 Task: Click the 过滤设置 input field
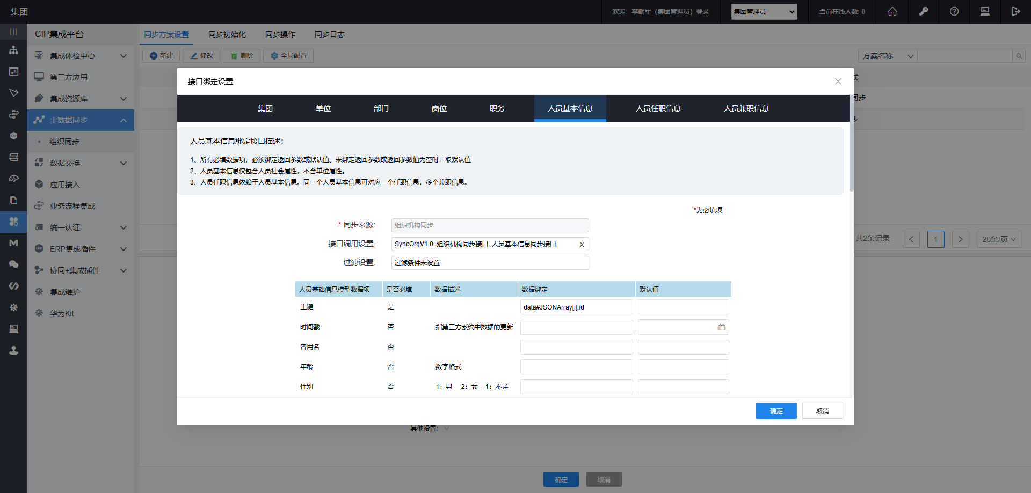pyautogui.click(x=490, y=263)
